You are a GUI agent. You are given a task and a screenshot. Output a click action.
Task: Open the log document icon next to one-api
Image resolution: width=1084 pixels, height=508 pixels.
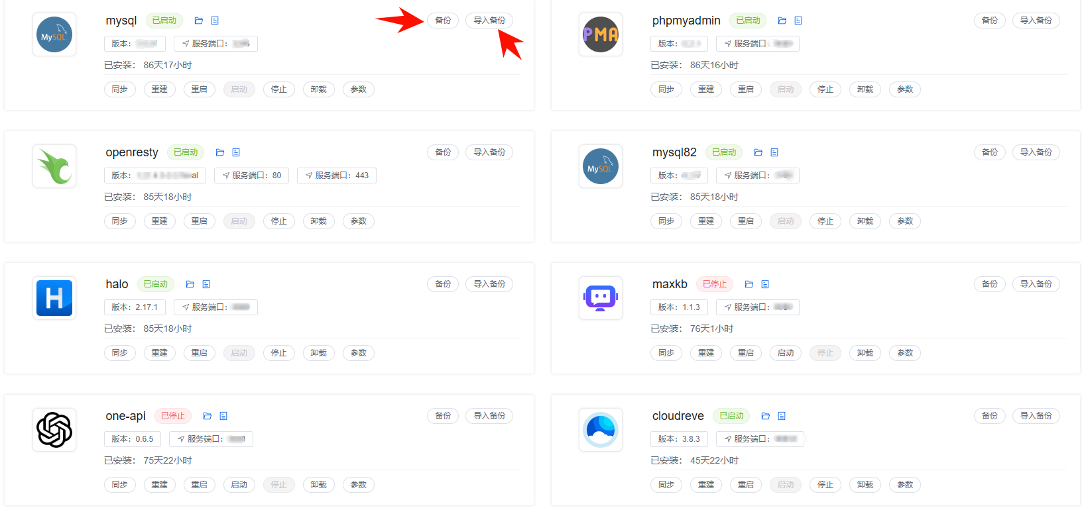point(223,416)
